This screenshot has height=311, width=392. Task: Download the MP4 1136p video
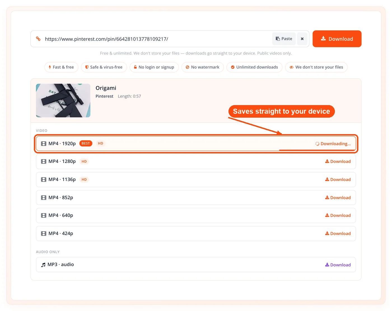click(338, 180)
